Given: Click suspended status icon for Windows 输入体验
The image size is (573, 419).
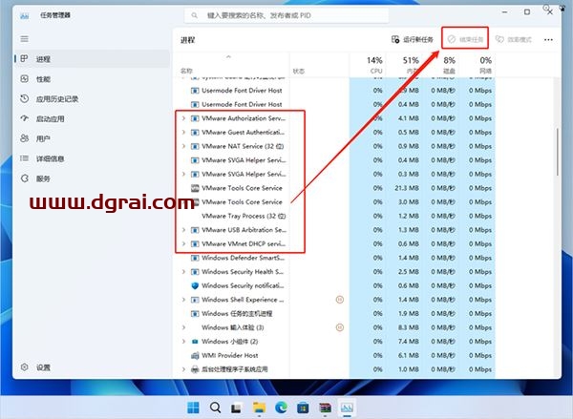Looking at the screenshot, I should (339, 327).
